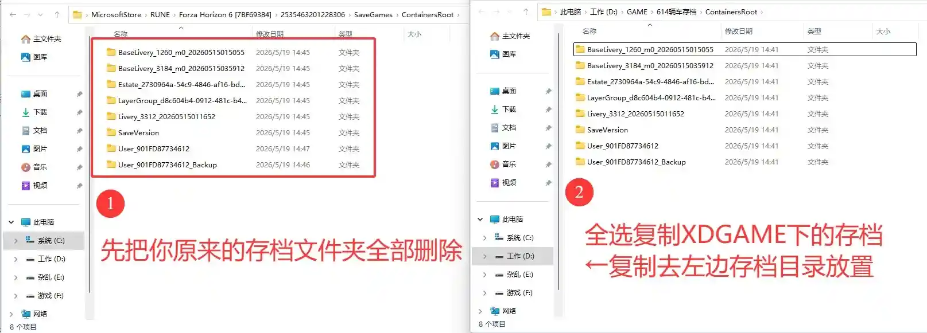Viewport: 927px width, 333px height.
Task: Open 文档 documents in right window sidebar
Action: (x=503, y=127)
